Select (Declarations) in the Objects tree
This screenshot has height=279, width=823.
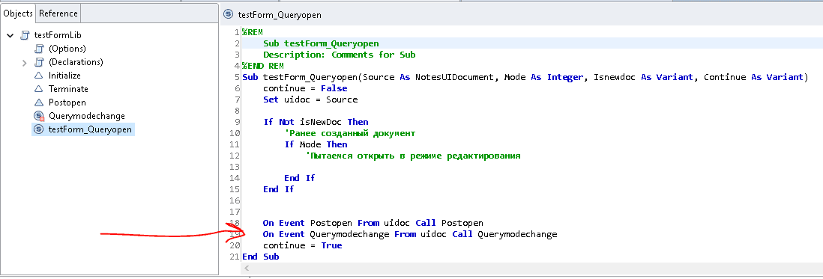pos(76,62)
